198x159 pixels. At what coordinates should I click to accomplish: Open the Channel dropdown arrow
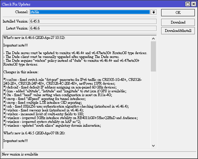click(x=154, y=12)
